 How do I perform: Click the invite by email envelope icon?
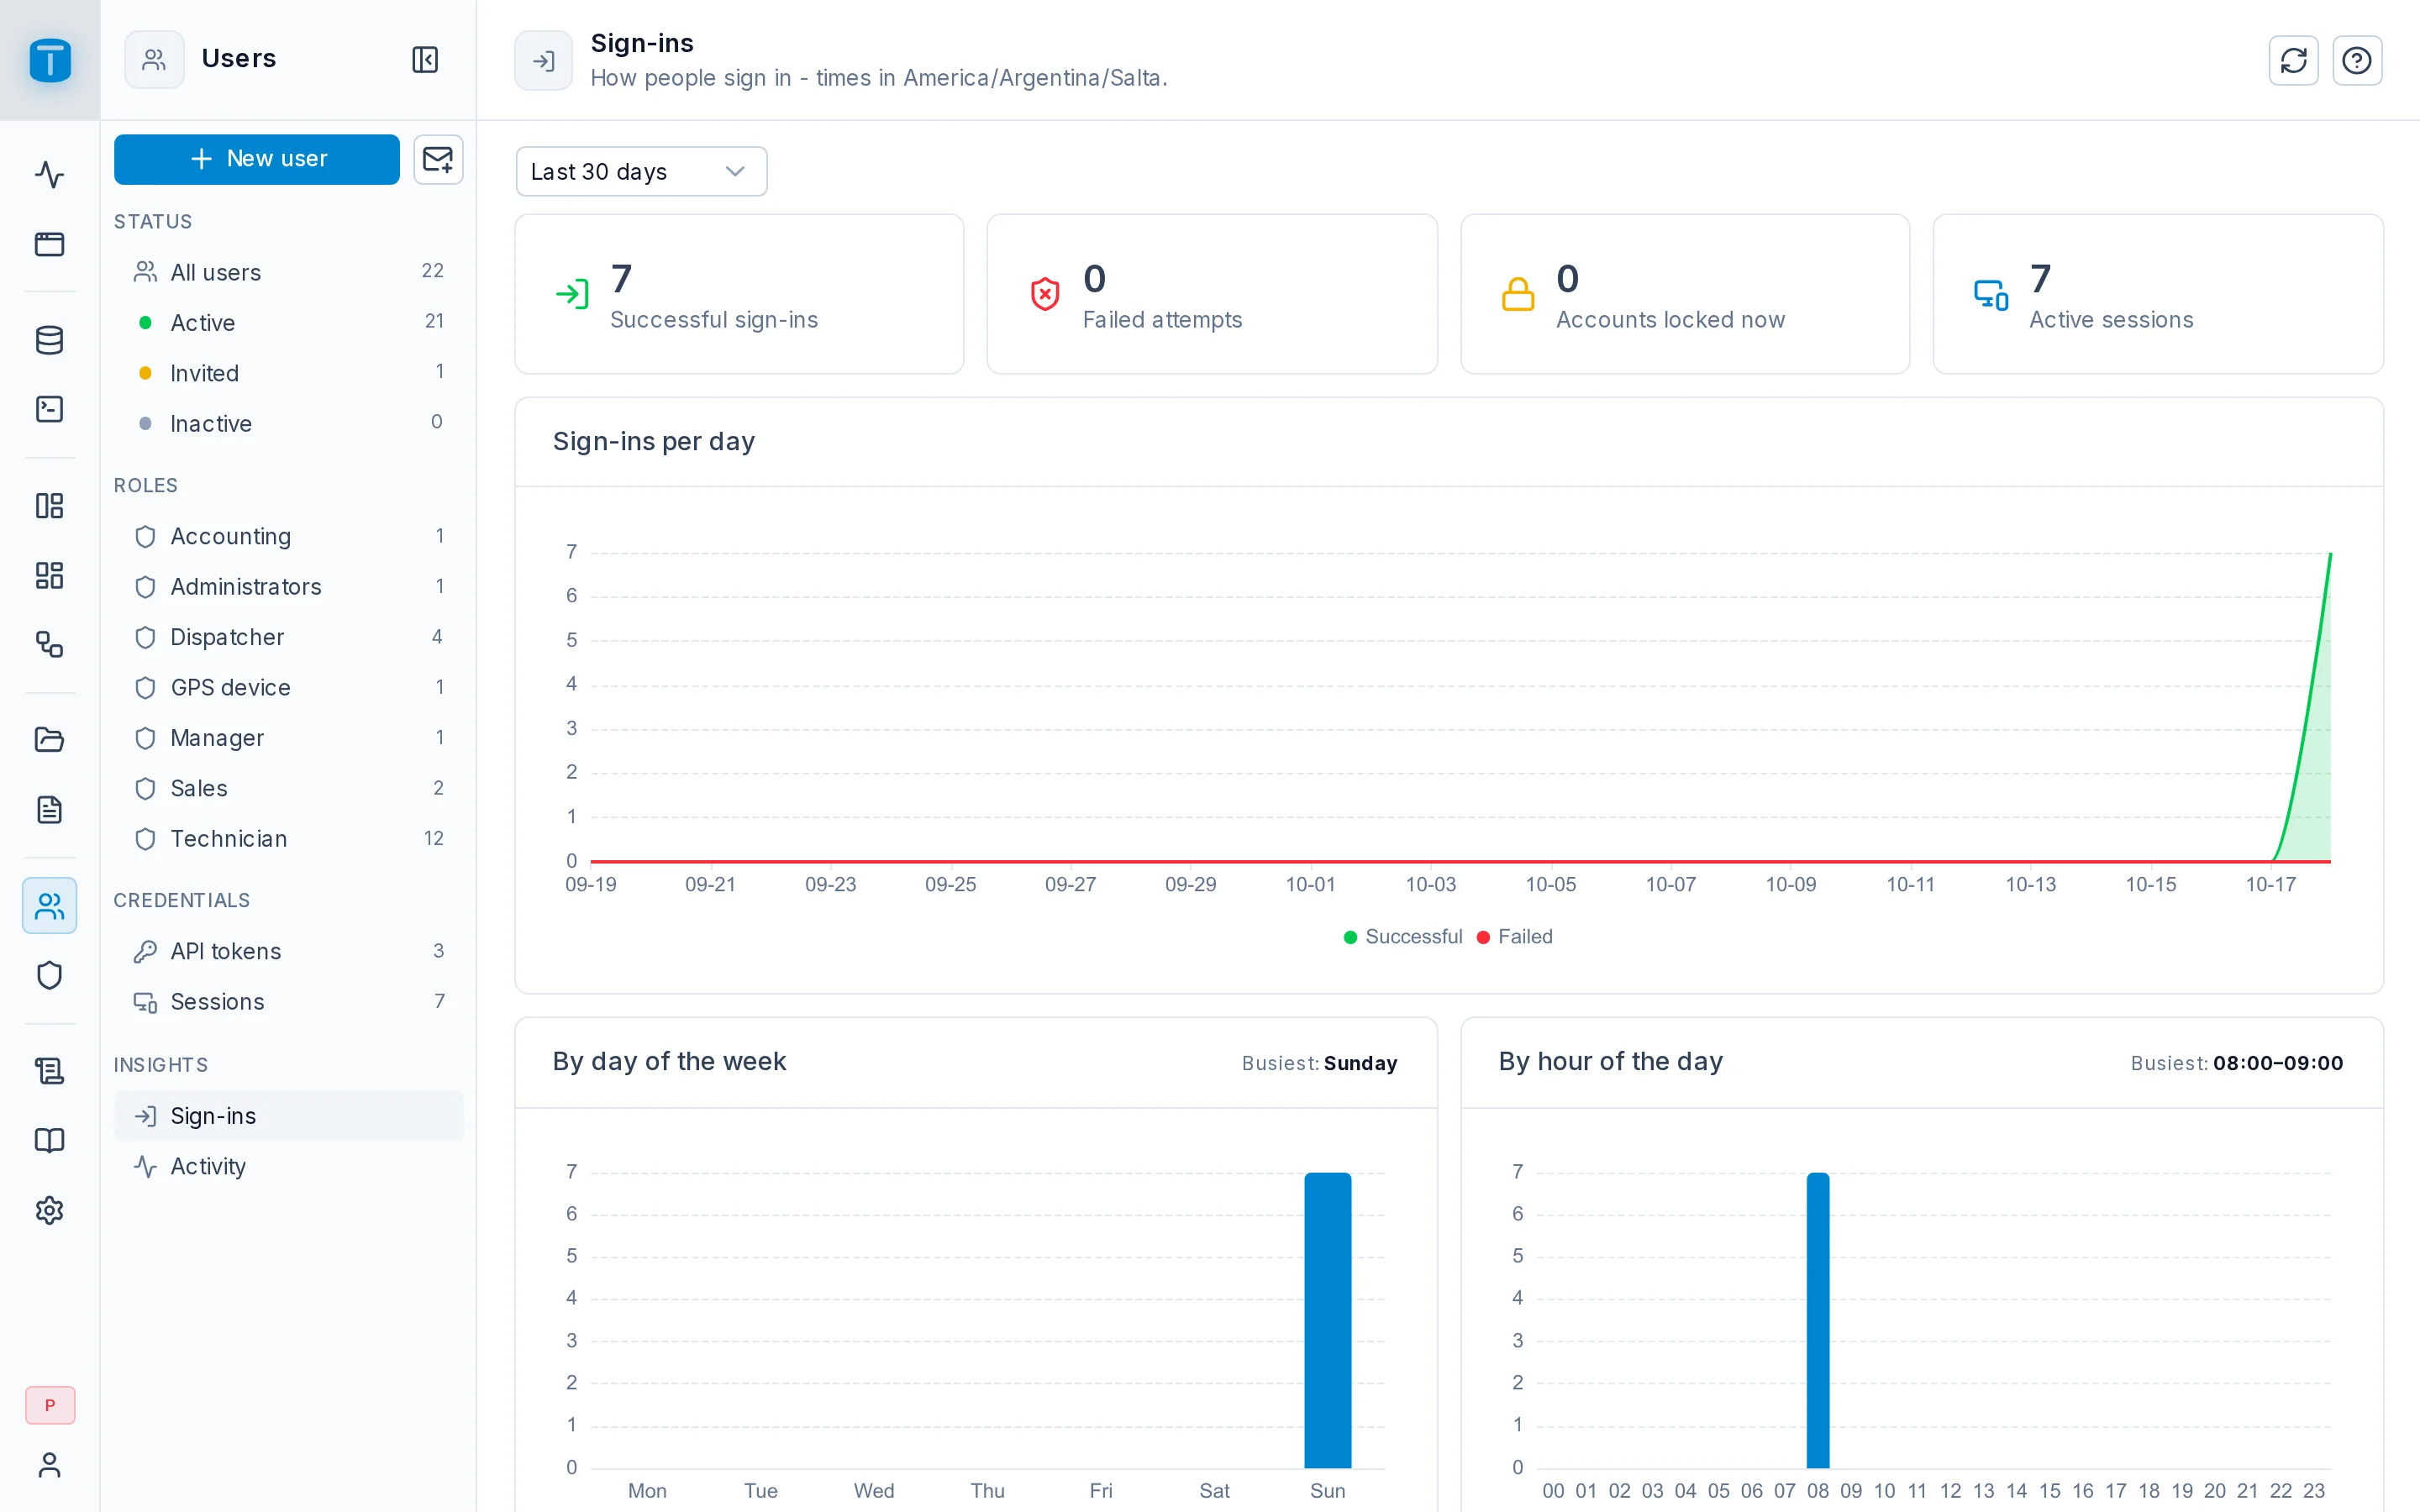(x=438, y=159)
